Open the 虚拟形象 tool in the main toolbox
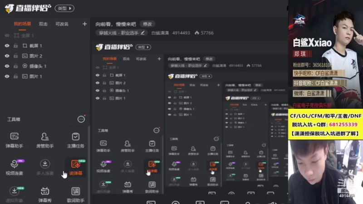Image resolution: width=363 pixels, height=204 pixels. [x=15, y=194]
